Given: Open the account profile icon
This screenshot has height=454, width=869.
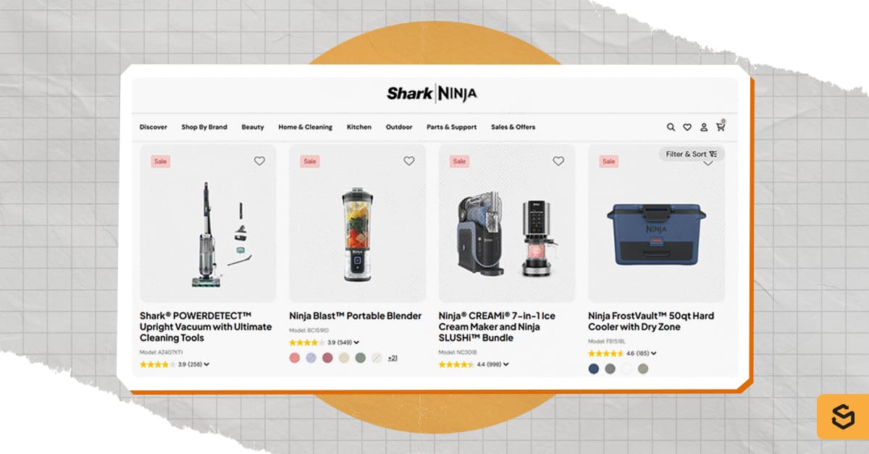Looking at the screenshot, I should tap(704, 127).
